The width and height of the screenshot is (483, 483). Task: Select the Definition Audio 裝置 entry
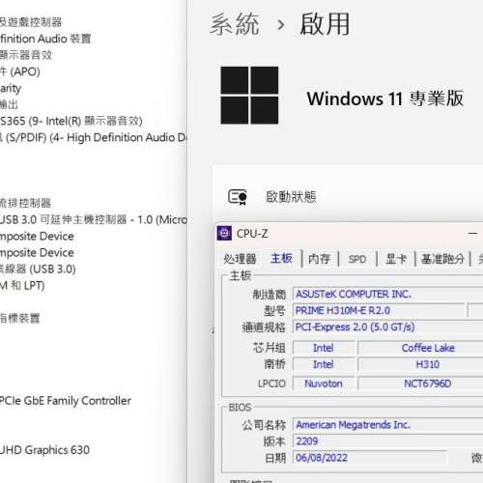click(45, 39)
